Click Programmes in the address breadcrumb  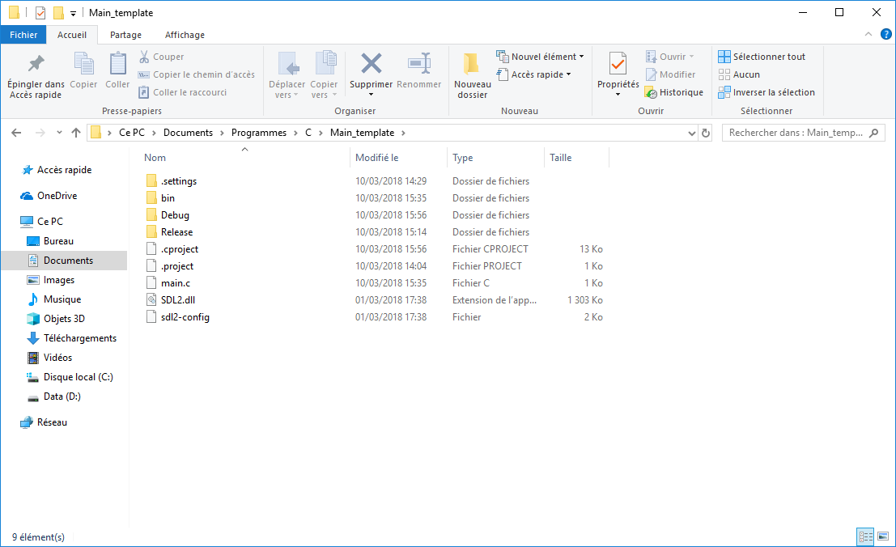pos(259,133)
